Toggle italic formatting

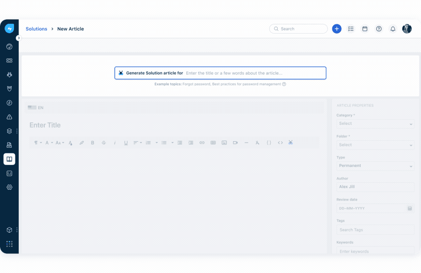click(115, 143)
